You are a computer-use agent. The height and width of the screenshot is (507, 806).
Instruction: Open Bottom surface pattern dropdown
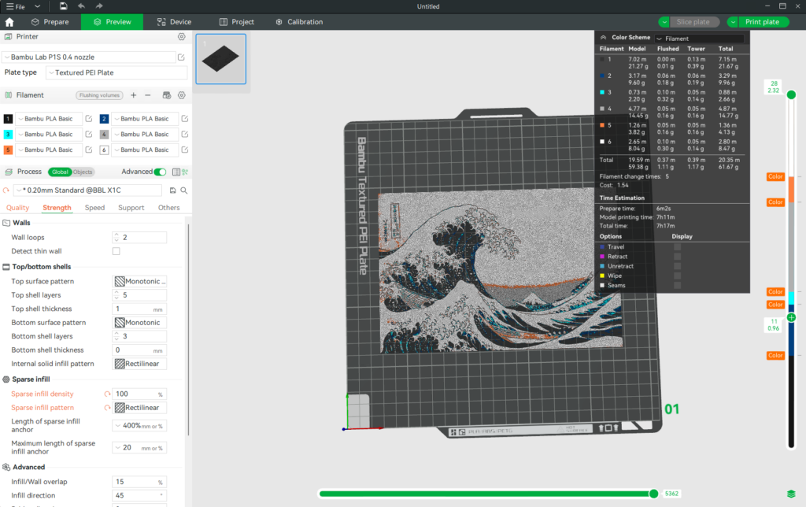[x=139, y=323]
